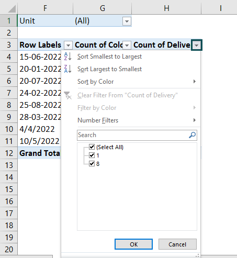Click the clear filter funnel icon
Screen dimensions: 237x258
pyautogui.click(x=67, y=95)
